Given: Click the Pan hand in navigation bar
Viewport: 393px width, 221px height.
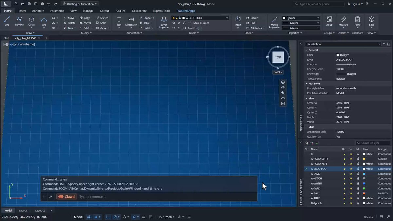Looking at the screenshot, I should 283,87.
